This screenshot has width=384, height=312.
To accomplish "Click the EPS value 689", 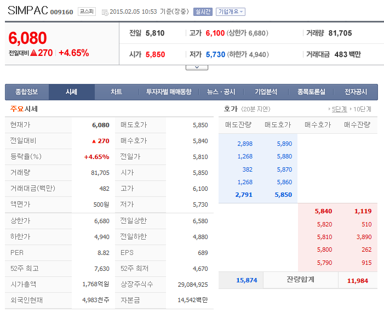I will (203, 253).
